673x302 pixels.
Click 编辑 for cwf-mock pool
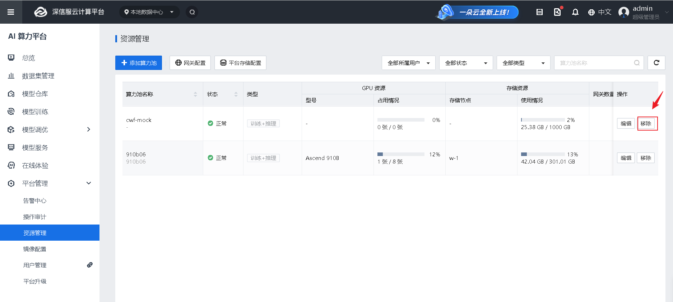[626, 123]
